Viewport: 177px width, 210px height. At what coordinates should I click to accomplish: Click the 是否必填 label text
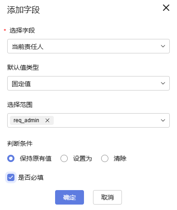31,177
